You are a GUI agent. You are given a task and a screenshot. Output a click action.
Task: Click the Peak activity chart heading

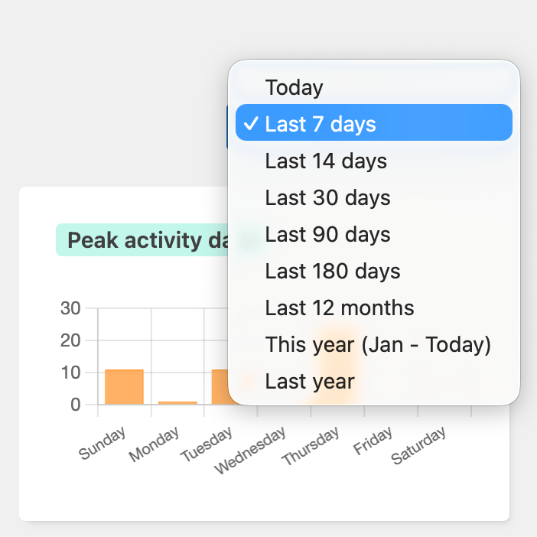click(145, 240)
